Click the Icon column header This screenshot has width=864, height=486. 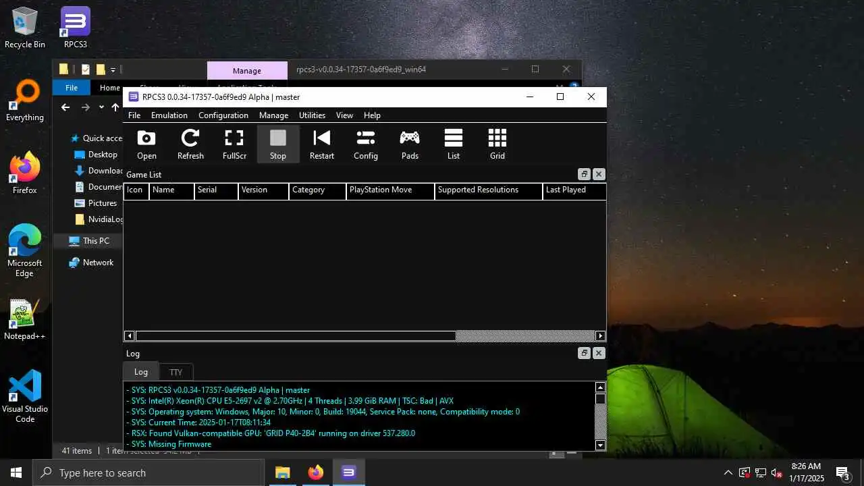tap(136, 191)
